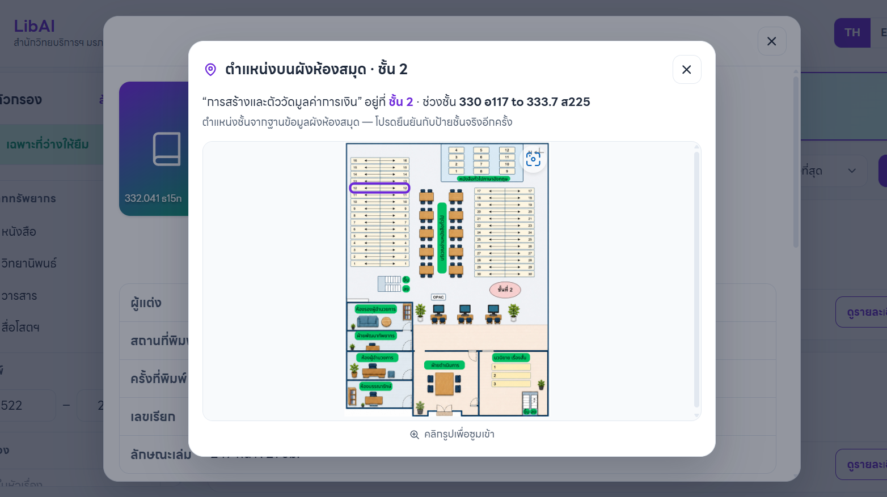Select 'วิทยานิพนธ์' resource type filter
The image size is (887, 497).
[x=28, y=264]
